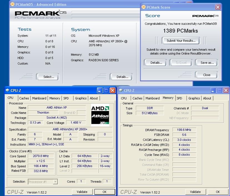Click the Specification field AMD Athlon(tm) XP 2600+
This screenshot has height=196, width=230.
point(70,129)
